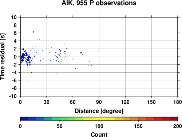Click the lowest data point near -6.3 s residual
Image resolution: width=182 pixels, height=137 pixels.
tap(28, 81)
